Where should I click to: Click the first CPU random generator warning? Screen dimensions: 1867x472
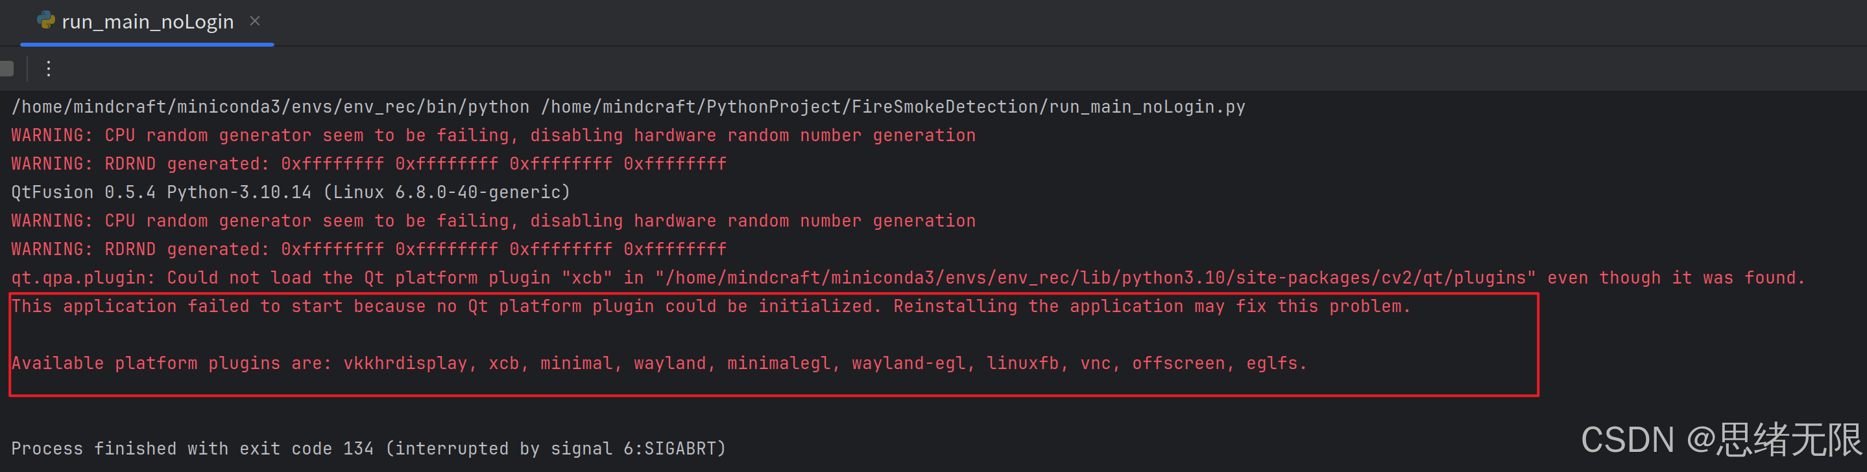(x=493, y=135)
